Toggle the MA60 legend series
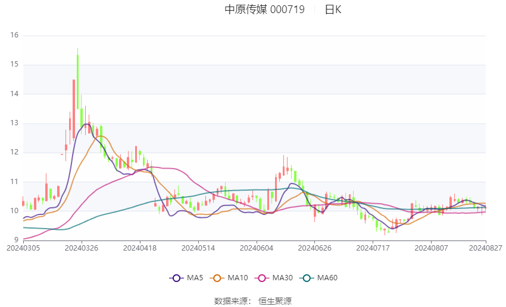The height and width of the screenshot is (307, 506). 318,278
